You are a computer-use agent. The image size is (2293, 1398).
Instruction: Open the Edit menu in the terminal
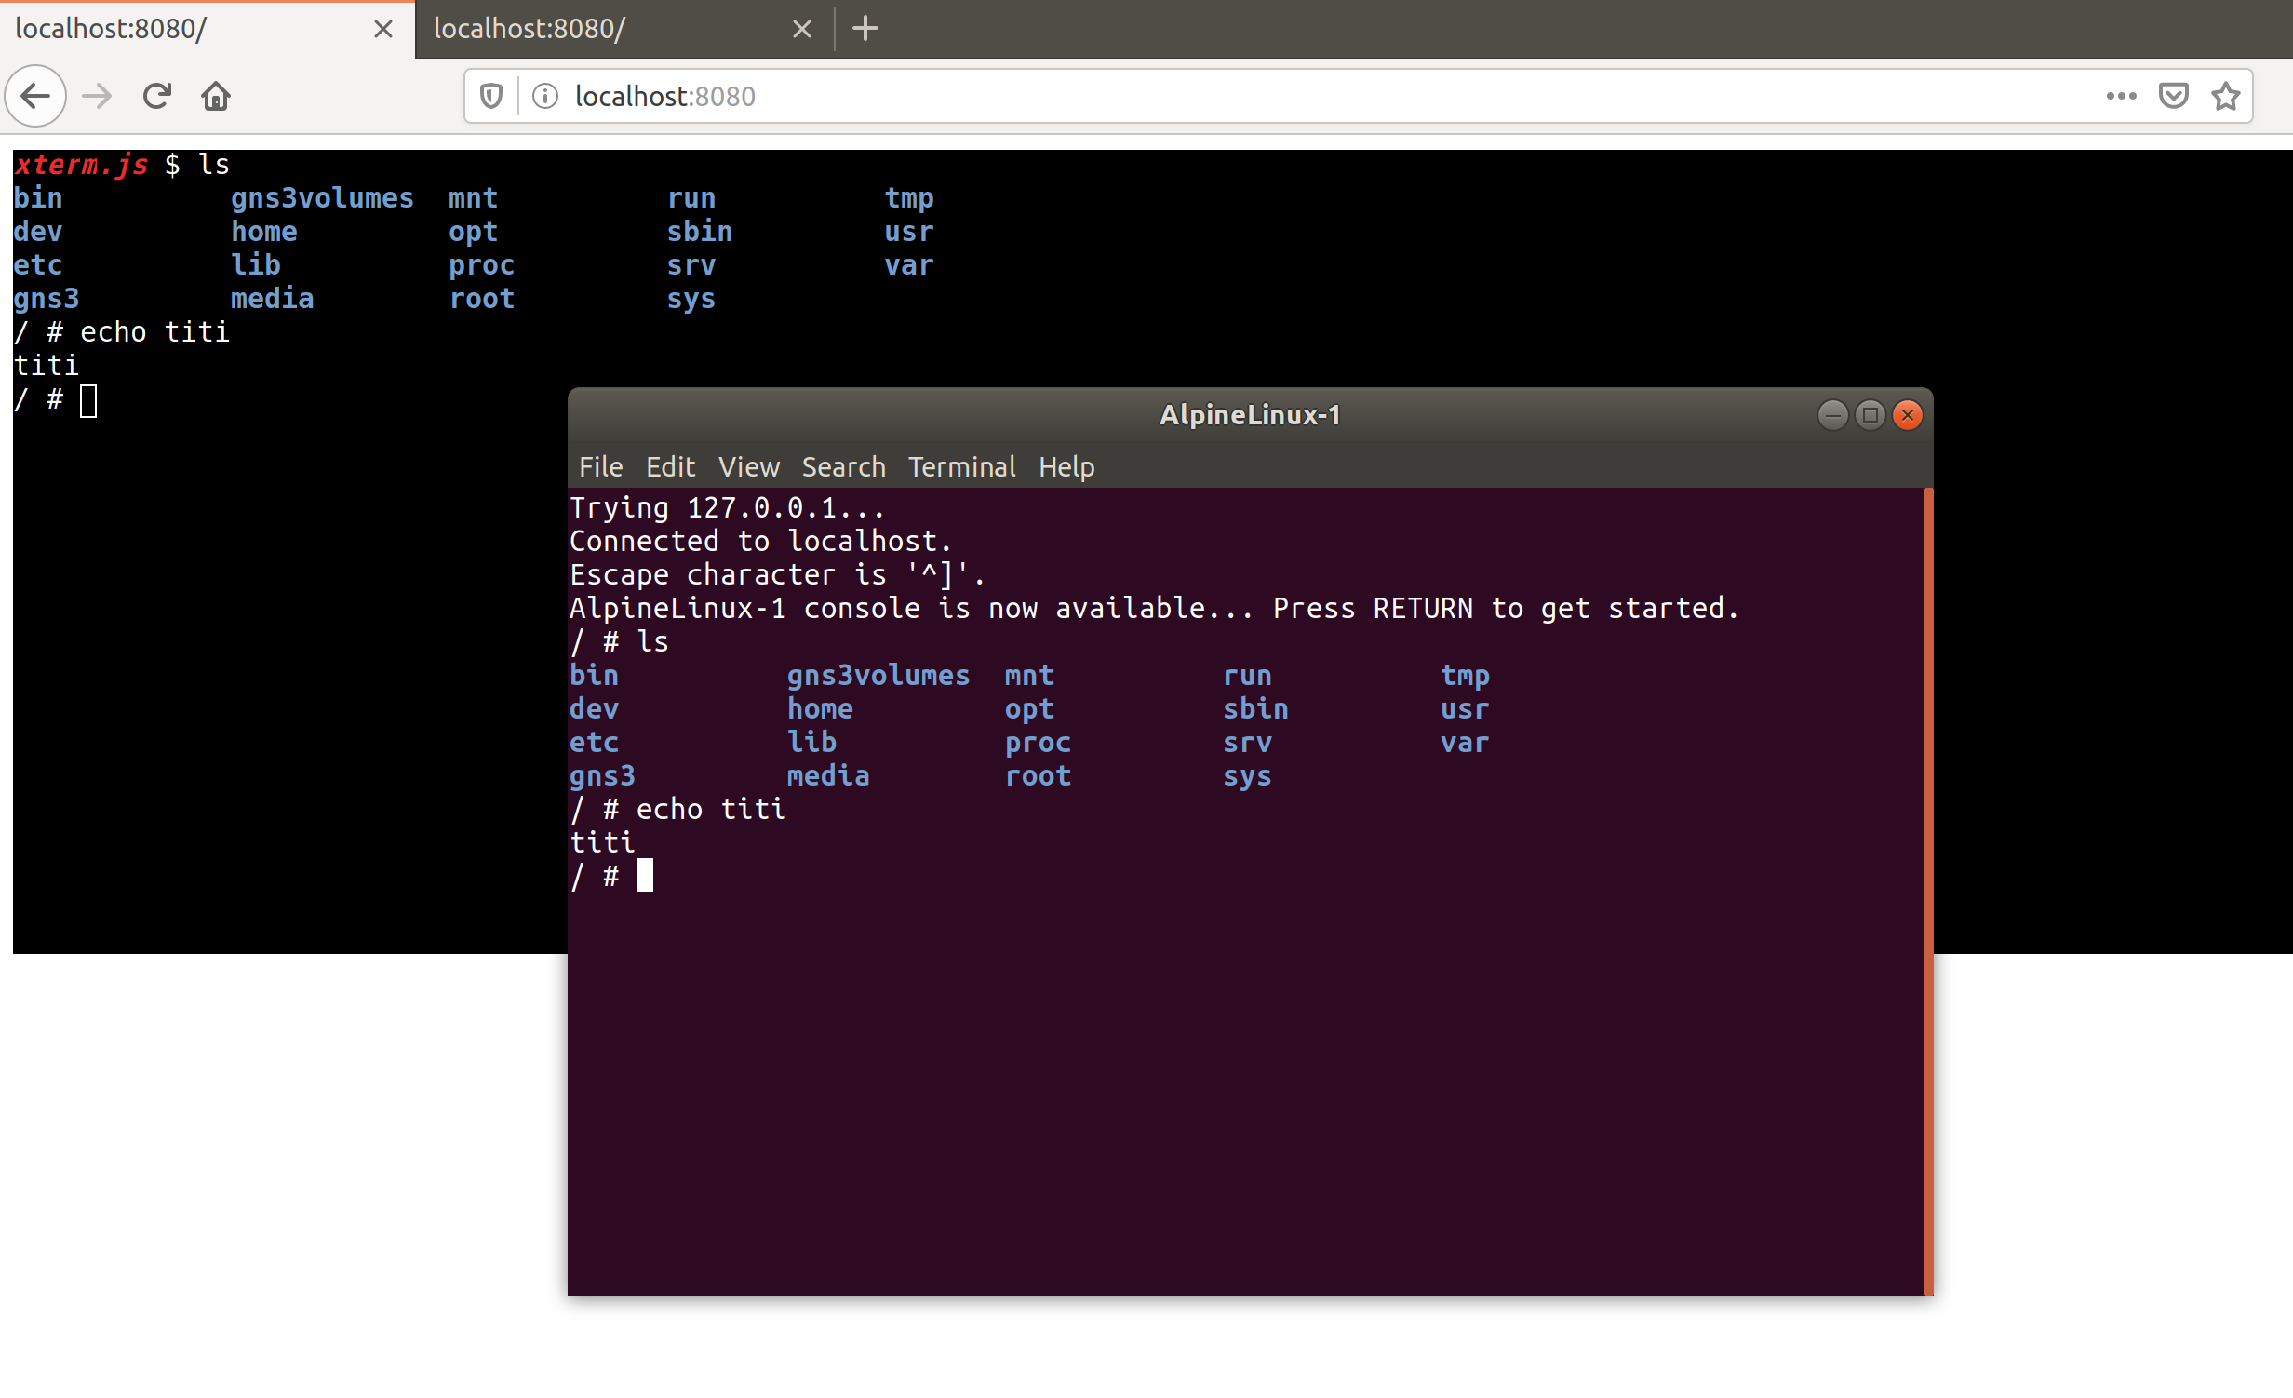point(670,466)
